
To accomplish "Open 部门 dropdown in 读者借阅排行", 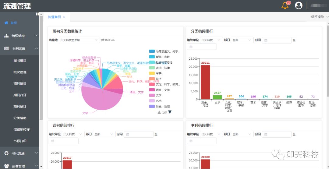I will coord(104,134).
